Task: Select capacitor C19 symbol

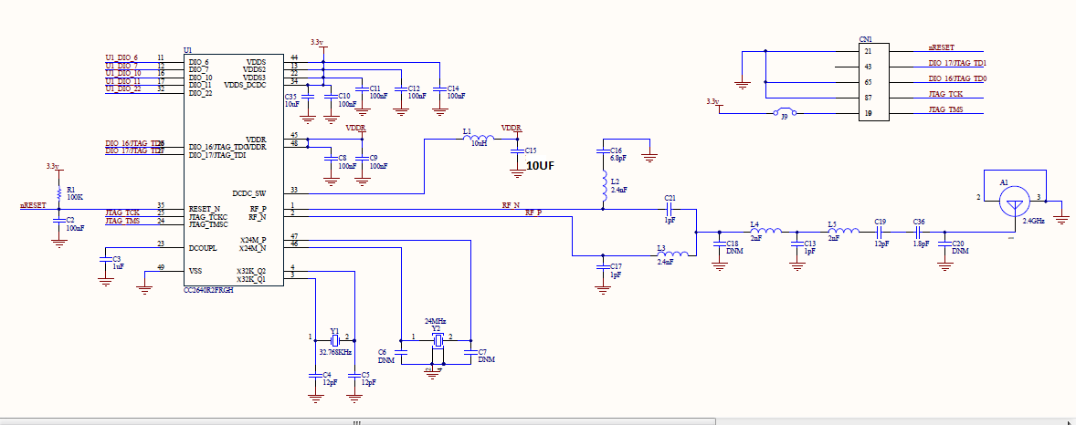Action: [x=881, y=232]
